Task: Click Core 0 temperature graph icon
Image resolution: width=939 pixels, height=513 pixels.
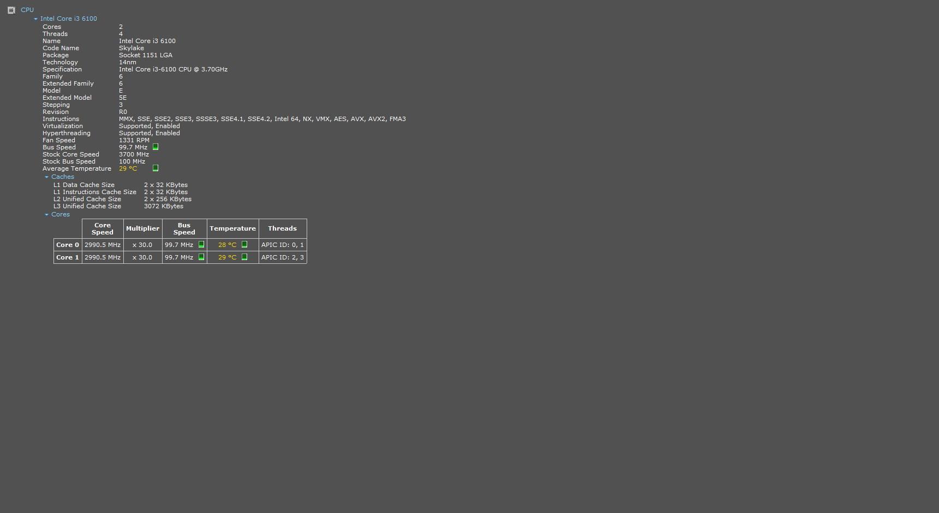Action: (x=244, y=244)
